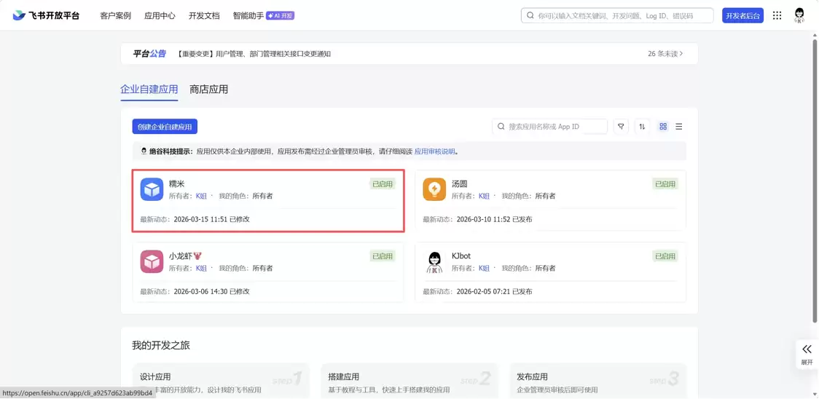Screen dimensions: 819x399
Task: Open 开发者后台 button
Action: pos(742,16)
